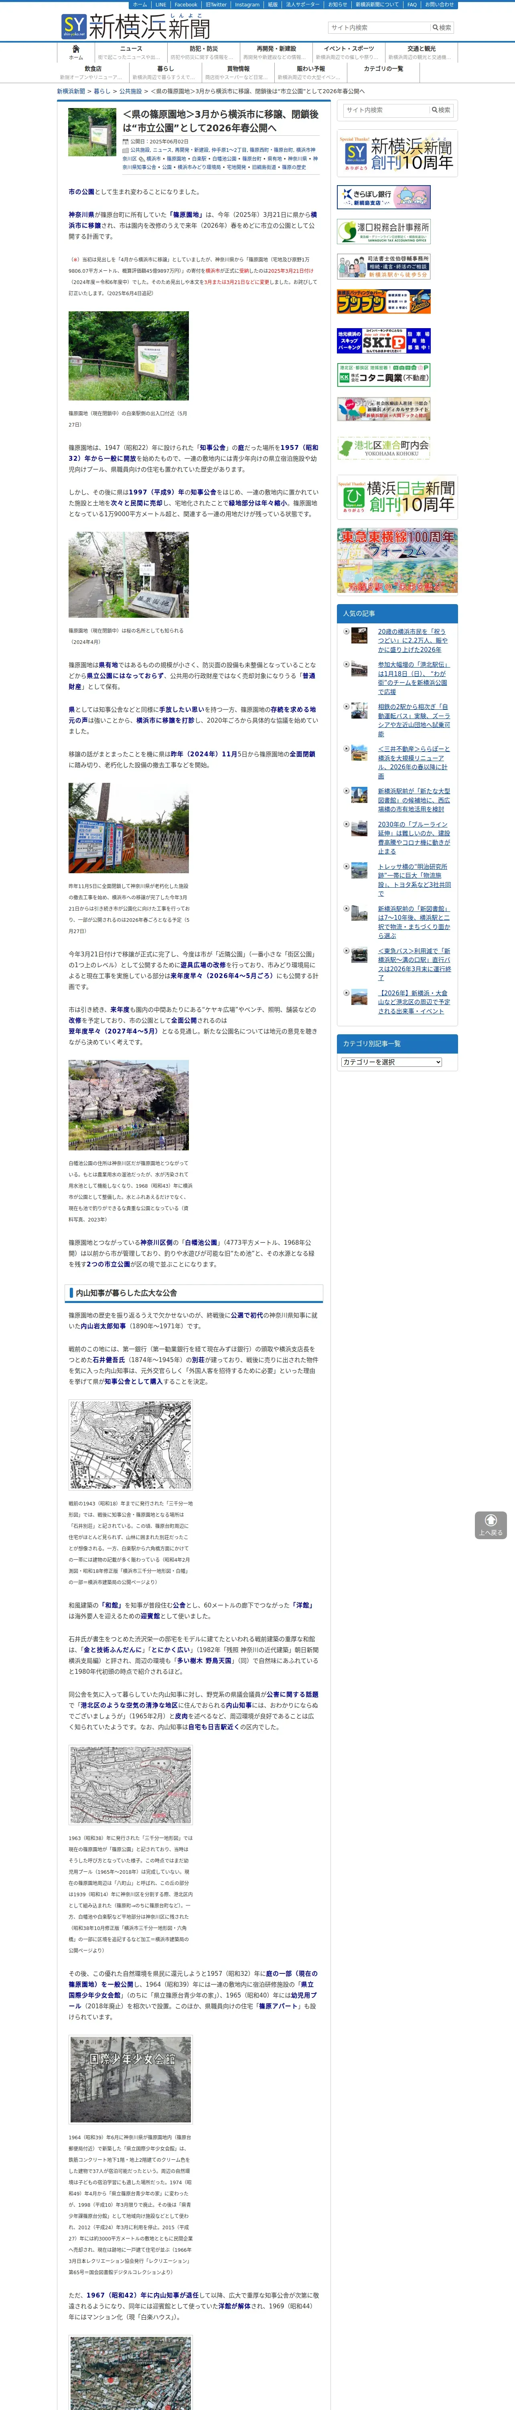The width and height of the screenshot is (515, 2410).
Task: Click thumbnail beside 東急バス article
Action: pos(359,955)
